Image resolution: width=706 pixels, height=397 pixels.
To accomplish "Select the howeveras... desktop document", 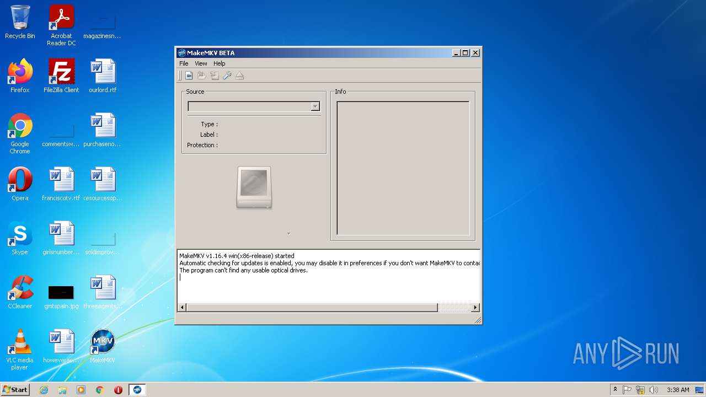I will coord(61,346).
